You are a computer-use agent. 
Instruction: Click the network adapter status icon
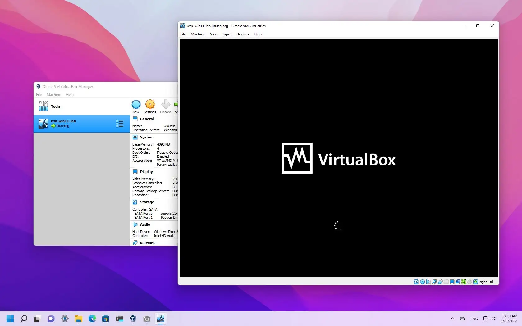click(434, 282)
